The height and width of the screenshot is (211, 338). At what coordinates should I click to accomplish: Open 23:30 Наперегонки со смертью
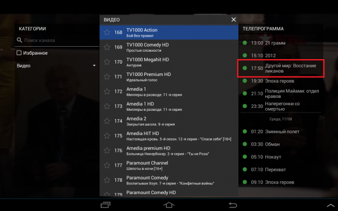(281, 106)
